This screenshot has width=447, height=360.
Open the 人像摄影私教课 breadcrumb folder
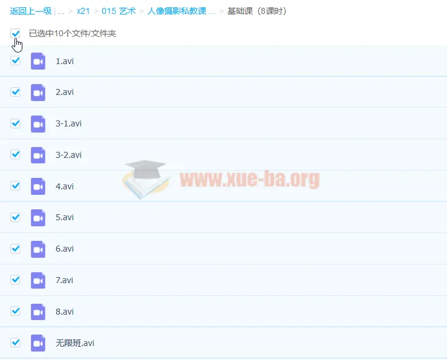pyautogui.click(x=181, y=11)
